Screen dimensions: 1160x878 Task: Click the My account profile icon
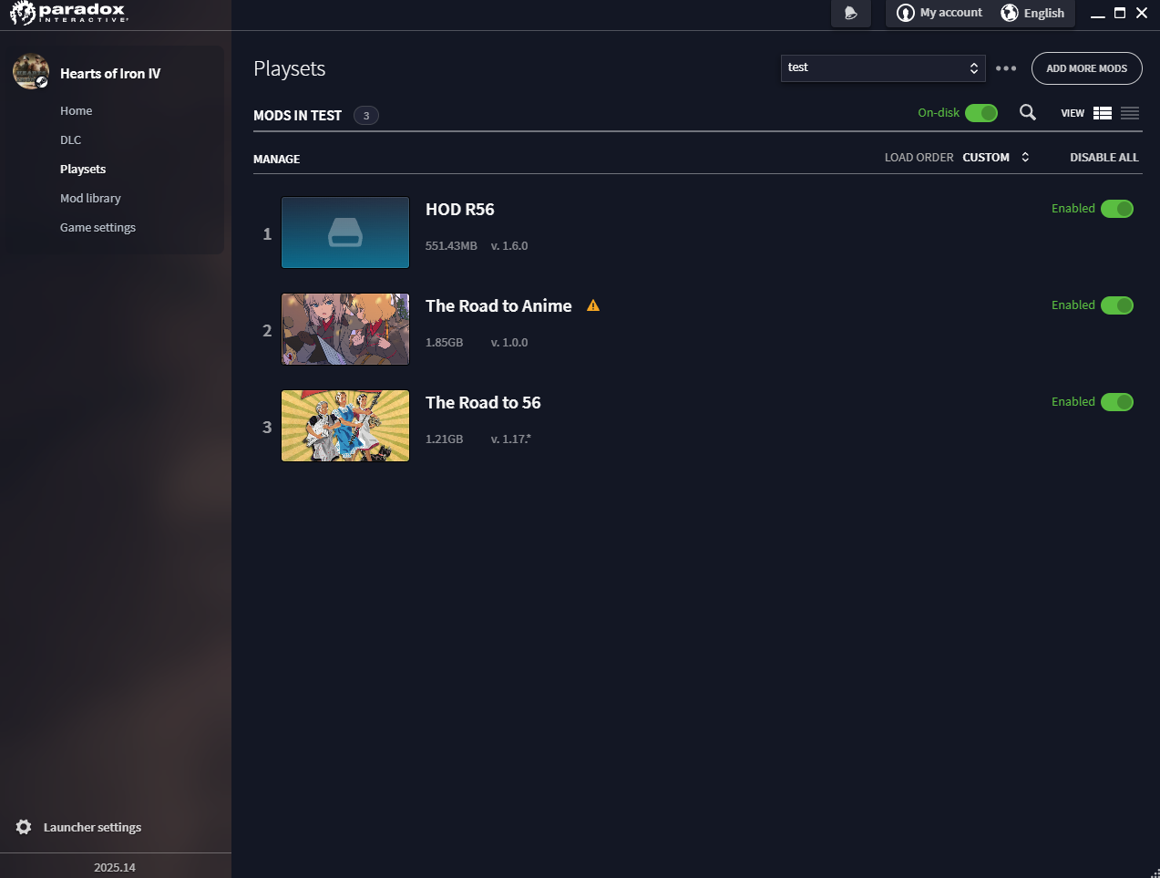[905, 13]
